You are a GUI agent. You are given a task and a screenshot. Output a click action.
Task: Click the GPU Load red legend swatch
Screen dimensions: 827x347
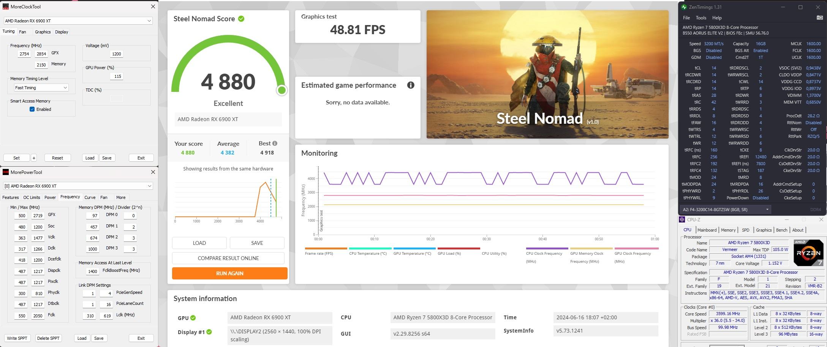tap(459, 248)
